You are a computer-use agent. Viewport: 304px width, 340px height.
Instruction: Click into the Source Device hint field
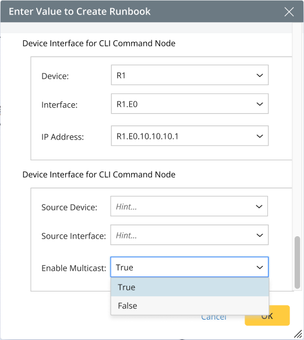(x=189, y=206)
